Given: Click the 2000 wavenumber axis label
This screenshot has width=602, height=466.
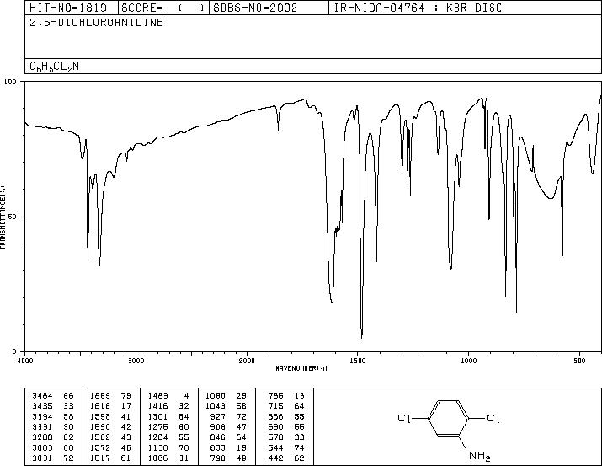Looking at the screenshot, I should (x=247, y=361).
